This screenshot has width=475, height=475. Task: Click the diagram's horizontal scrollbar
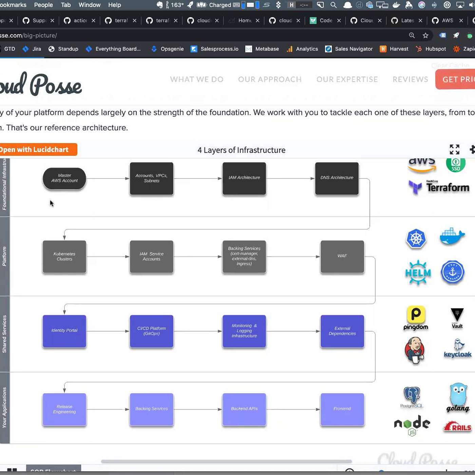click(226, 461)
